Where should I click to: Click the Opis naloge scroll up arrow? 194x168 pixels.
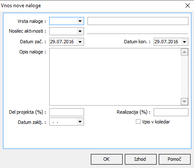coord(184,52)
